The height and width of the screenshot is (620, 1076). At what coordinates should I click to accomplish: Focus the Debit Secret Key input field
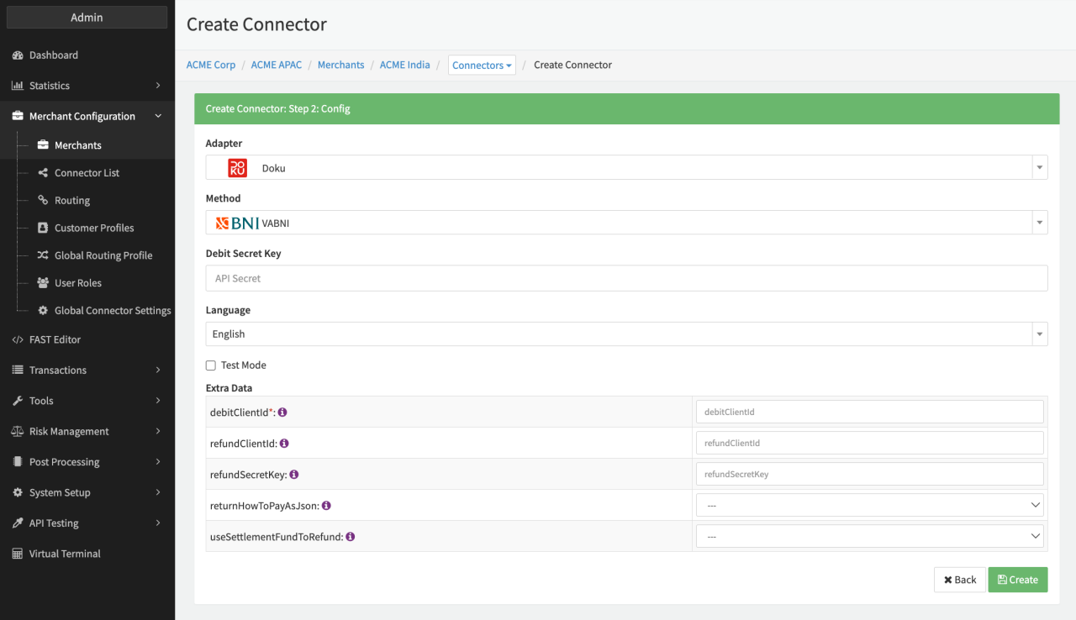pyautogui.click(x=626, y=279)
